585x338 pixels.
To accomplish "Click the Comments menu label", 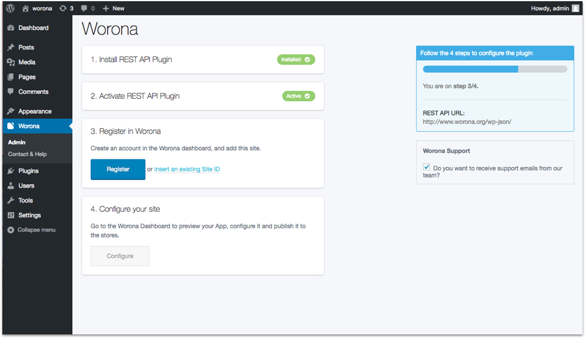I will (x=33, y=92).
